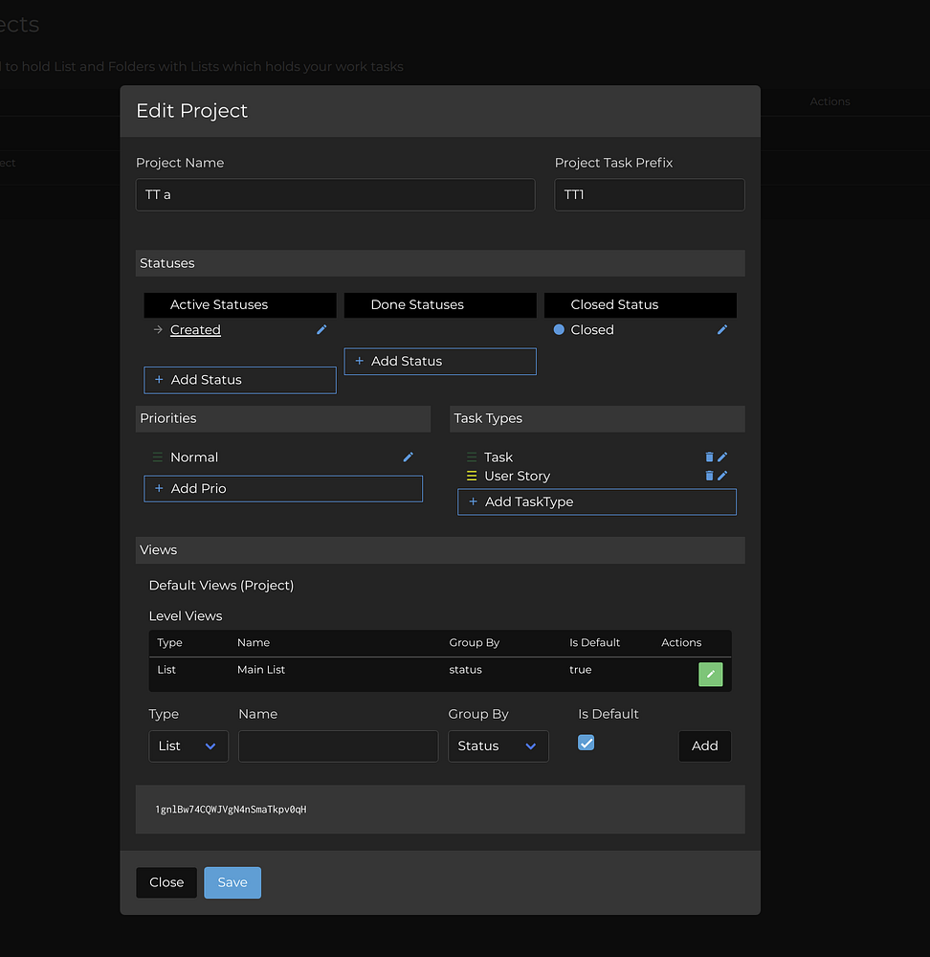The image size is (930, 957).
Task: Click the blue Closed status color dot
Action: click(x=559, y=330)
